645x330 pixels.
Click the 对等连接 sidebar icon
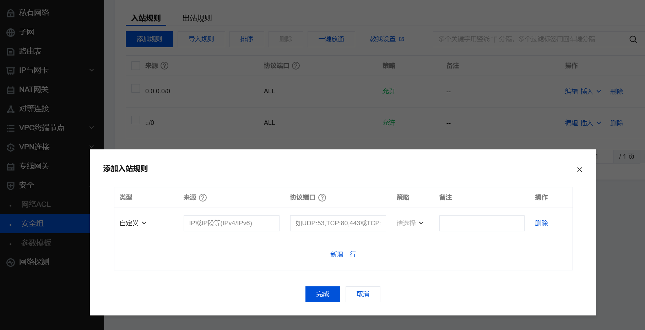coord(11,109)
